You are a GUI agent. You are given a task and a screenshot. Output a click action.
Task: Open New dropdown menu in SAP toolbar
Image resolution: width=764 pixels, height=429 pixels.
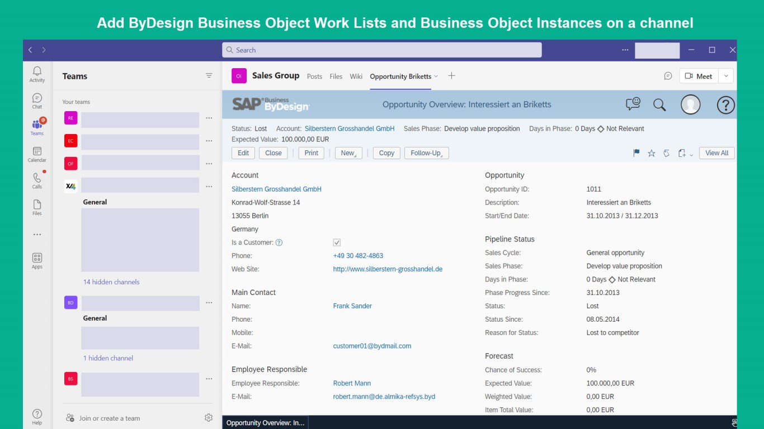pyautogui.click(x=348, y=153)
